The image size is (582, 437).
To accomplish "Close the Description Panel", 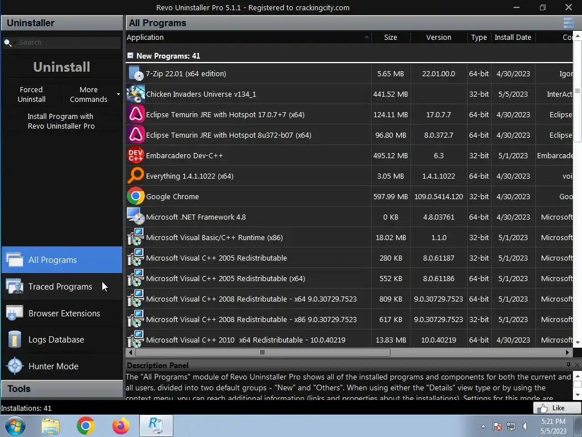I will point(577,365).
